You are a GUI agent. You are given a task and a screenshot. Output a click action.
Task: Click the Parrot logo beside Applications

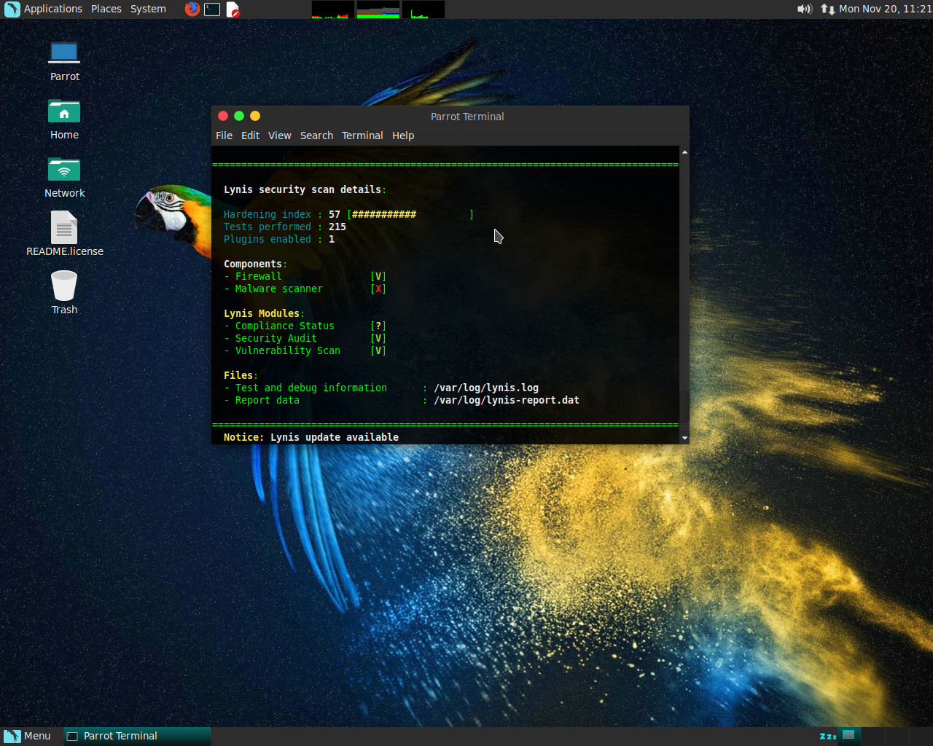tap(12, 9)
